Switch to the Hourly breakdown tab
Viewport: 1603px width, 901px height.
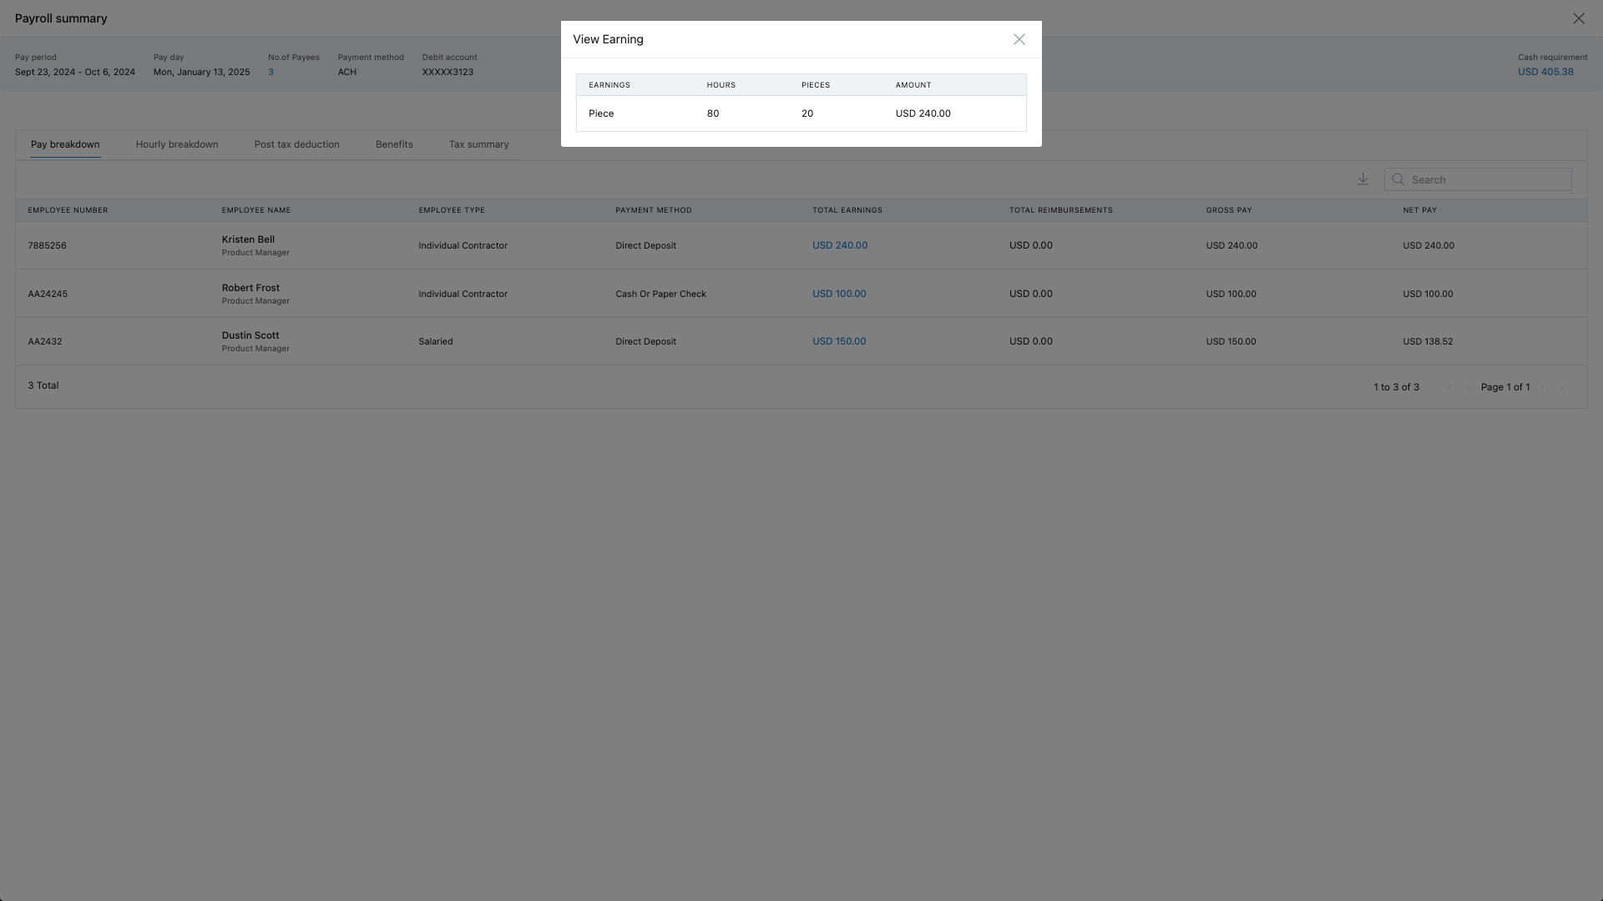[x=176, y=144]
